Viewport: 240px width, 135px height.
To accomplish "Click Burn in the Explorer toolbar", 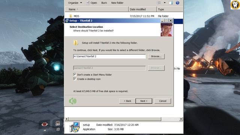I will point(104,3).
